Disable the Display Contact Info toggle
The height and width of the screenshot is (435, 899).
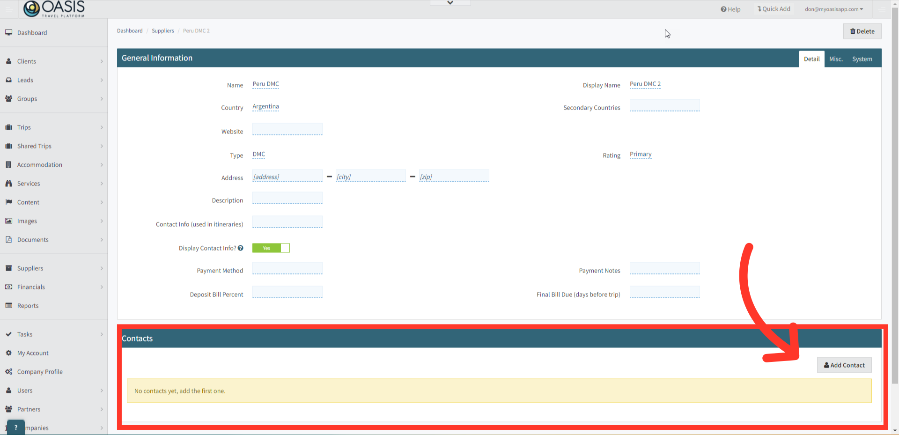pyautogui.click(x=271, y=248)
